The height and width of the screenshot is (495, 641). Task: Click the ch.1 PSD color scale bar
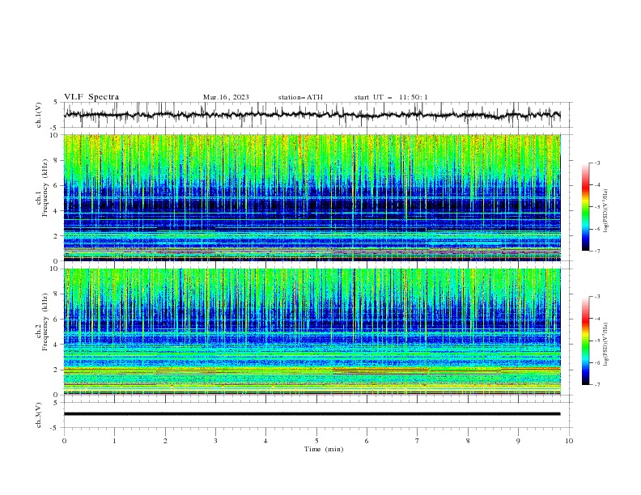coord(585,207)
